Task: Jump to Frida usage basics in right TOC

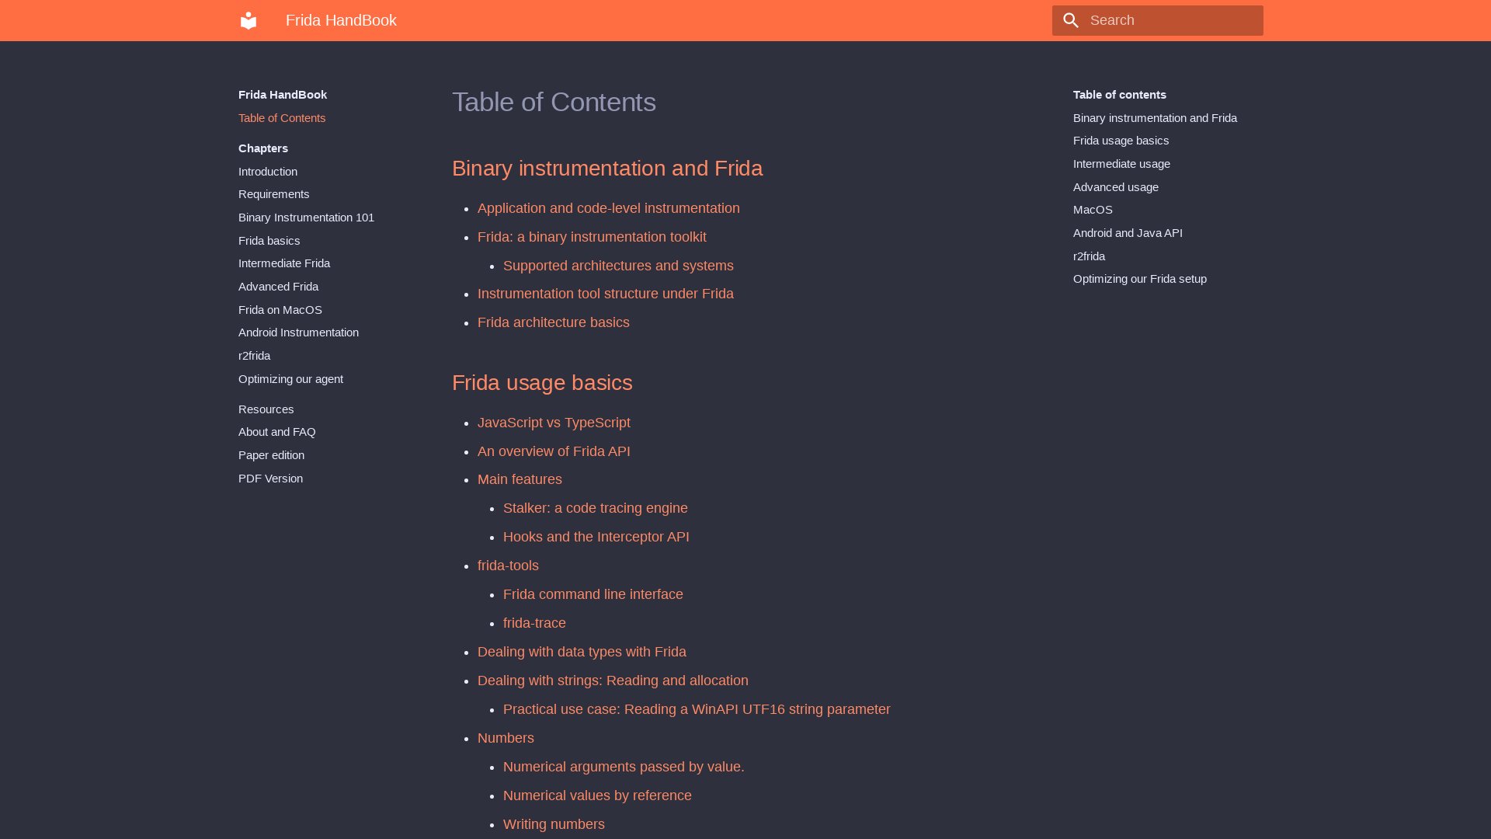Action: pos(1121,141)
